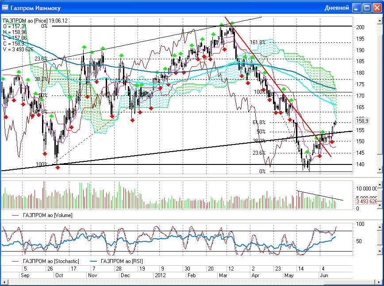Click the close value C = 158,9
The image size is (384, 286).
[x=13, y=43]
